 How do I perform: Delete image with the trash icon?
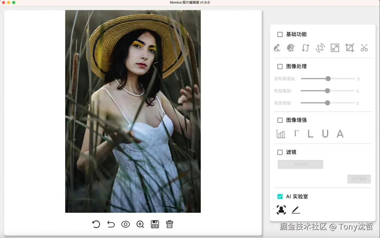(170, 224)
